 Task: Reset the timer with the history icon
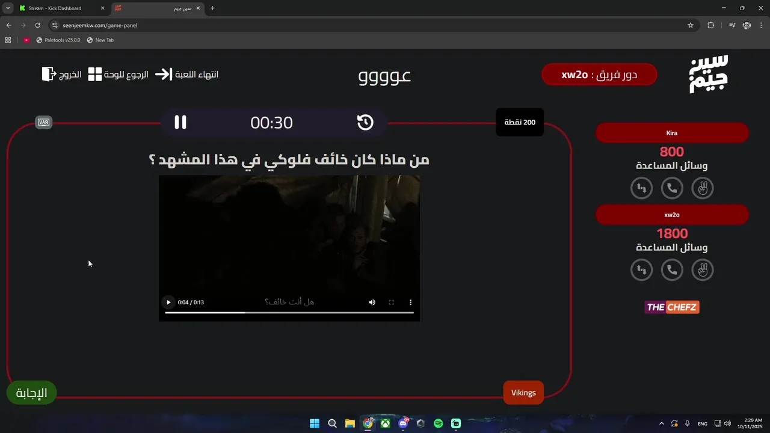click(x=365, y=123)
